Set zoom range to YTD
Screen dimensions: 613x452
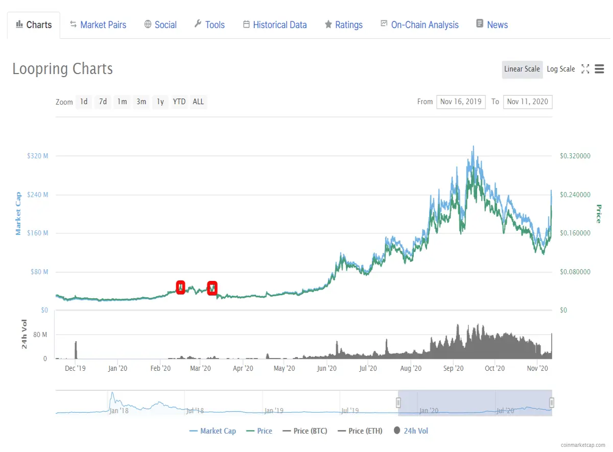click(x=179, y=102)
